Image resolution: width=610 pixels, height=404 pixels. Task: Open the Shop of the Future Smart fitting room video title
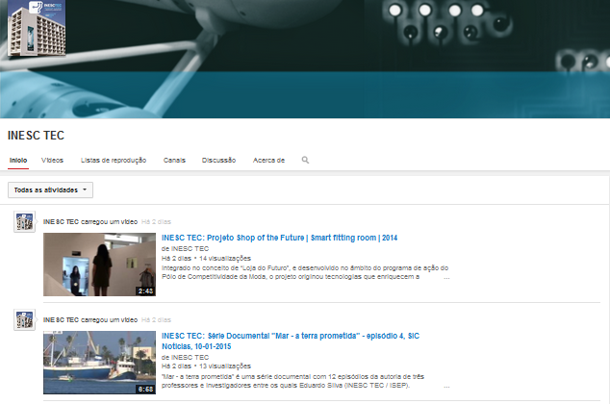[279, 238]
